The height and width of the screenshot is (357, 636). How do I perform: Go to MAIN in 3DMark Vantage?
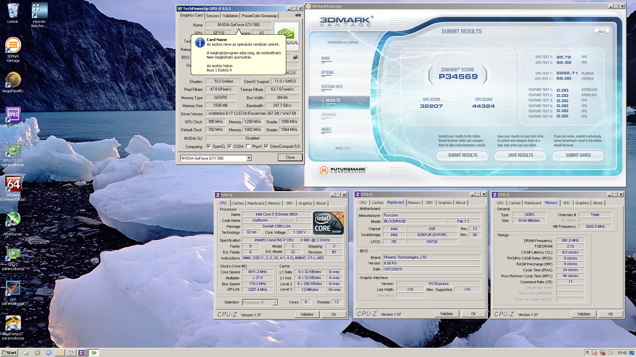(325, 59)
